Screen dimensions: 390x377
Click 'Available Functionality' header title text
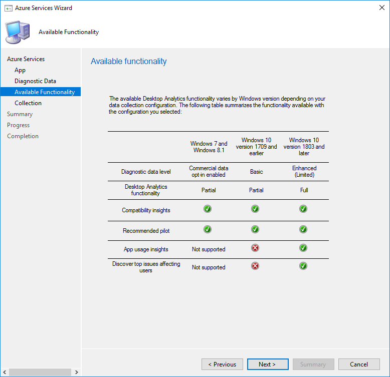click(x=69, y=32)
